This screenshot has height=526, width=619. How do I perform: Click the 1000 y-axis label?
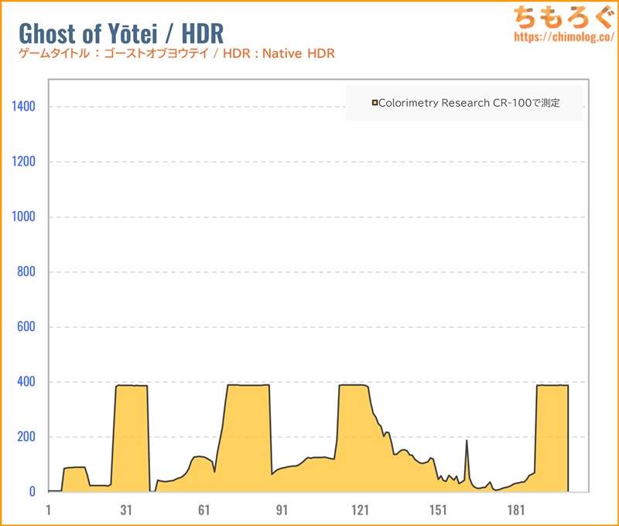coord(22,217)
